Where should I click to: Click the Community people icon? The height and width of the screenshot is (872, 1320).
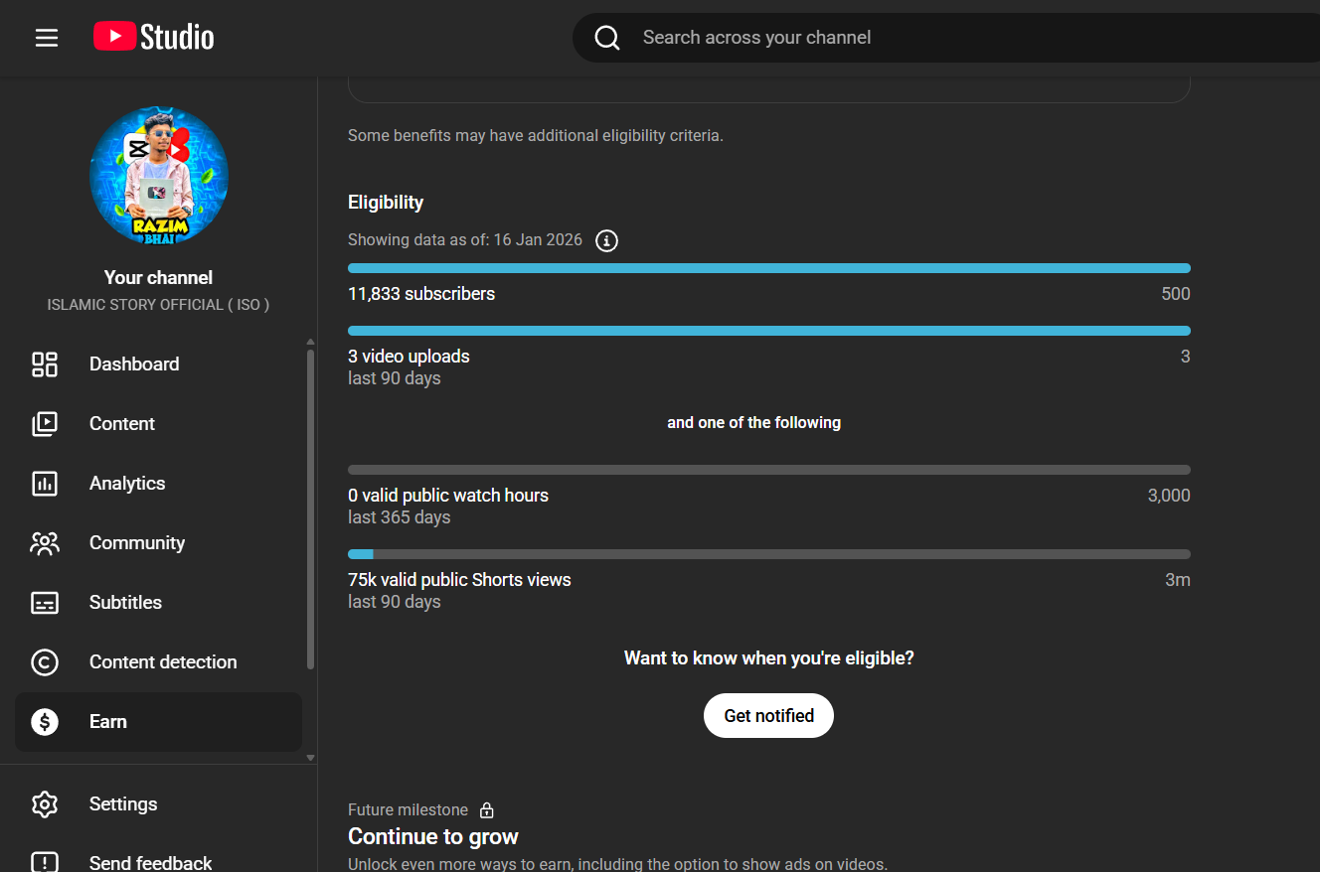point(45,543)
